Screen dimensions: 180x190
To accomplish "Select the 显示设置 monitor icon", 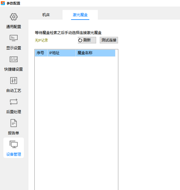I will pos(14,38).
